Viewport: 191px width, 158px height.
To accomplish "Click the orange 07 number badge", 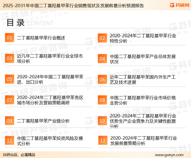I will [x=9, y=100].
